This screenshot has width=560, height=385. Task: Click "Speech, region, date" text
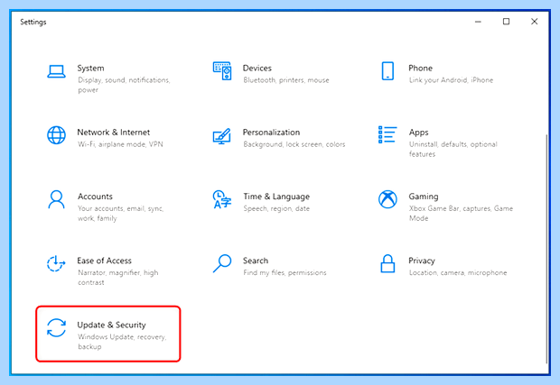[x=276, y=208]
